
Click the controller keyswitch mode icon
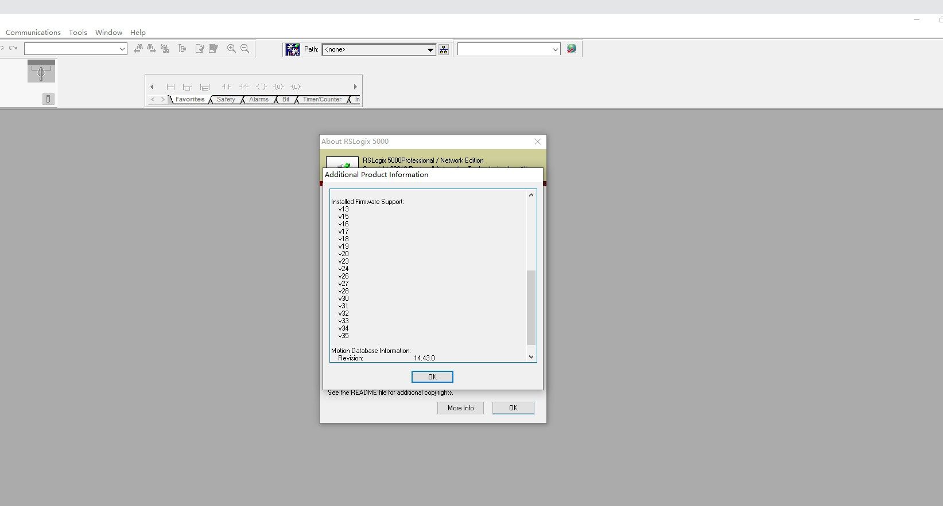click(x=41, y=71)
